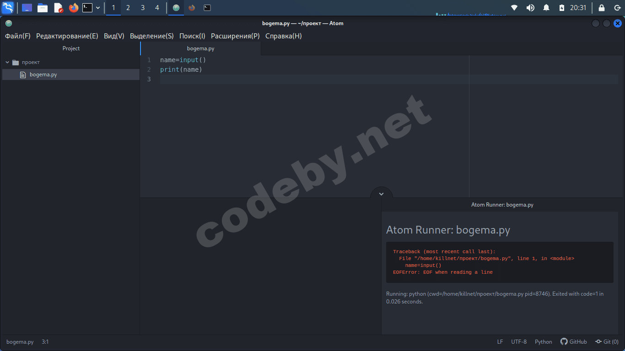The image size is (625, 351).
Task: Show notifications via the bell icon
Action: click(x=546, y=8)
